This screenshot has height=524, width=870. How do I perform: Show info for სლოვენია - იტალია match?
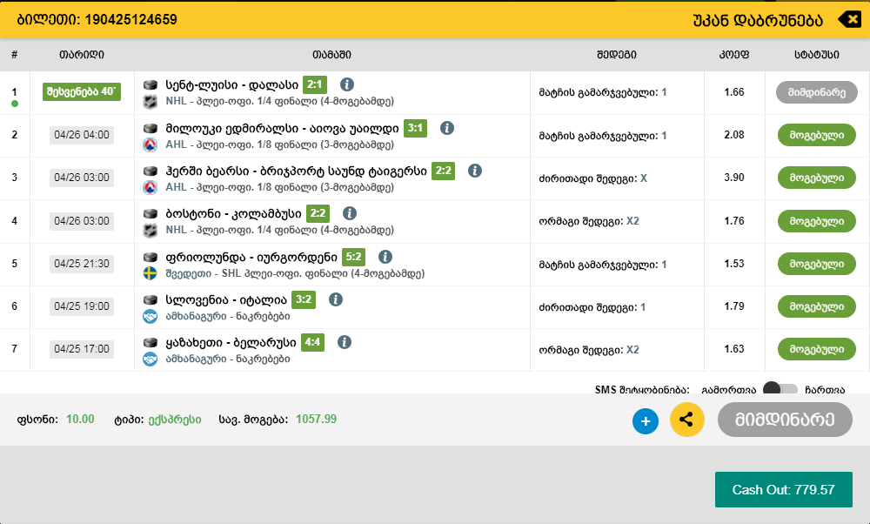coord(335,299)
